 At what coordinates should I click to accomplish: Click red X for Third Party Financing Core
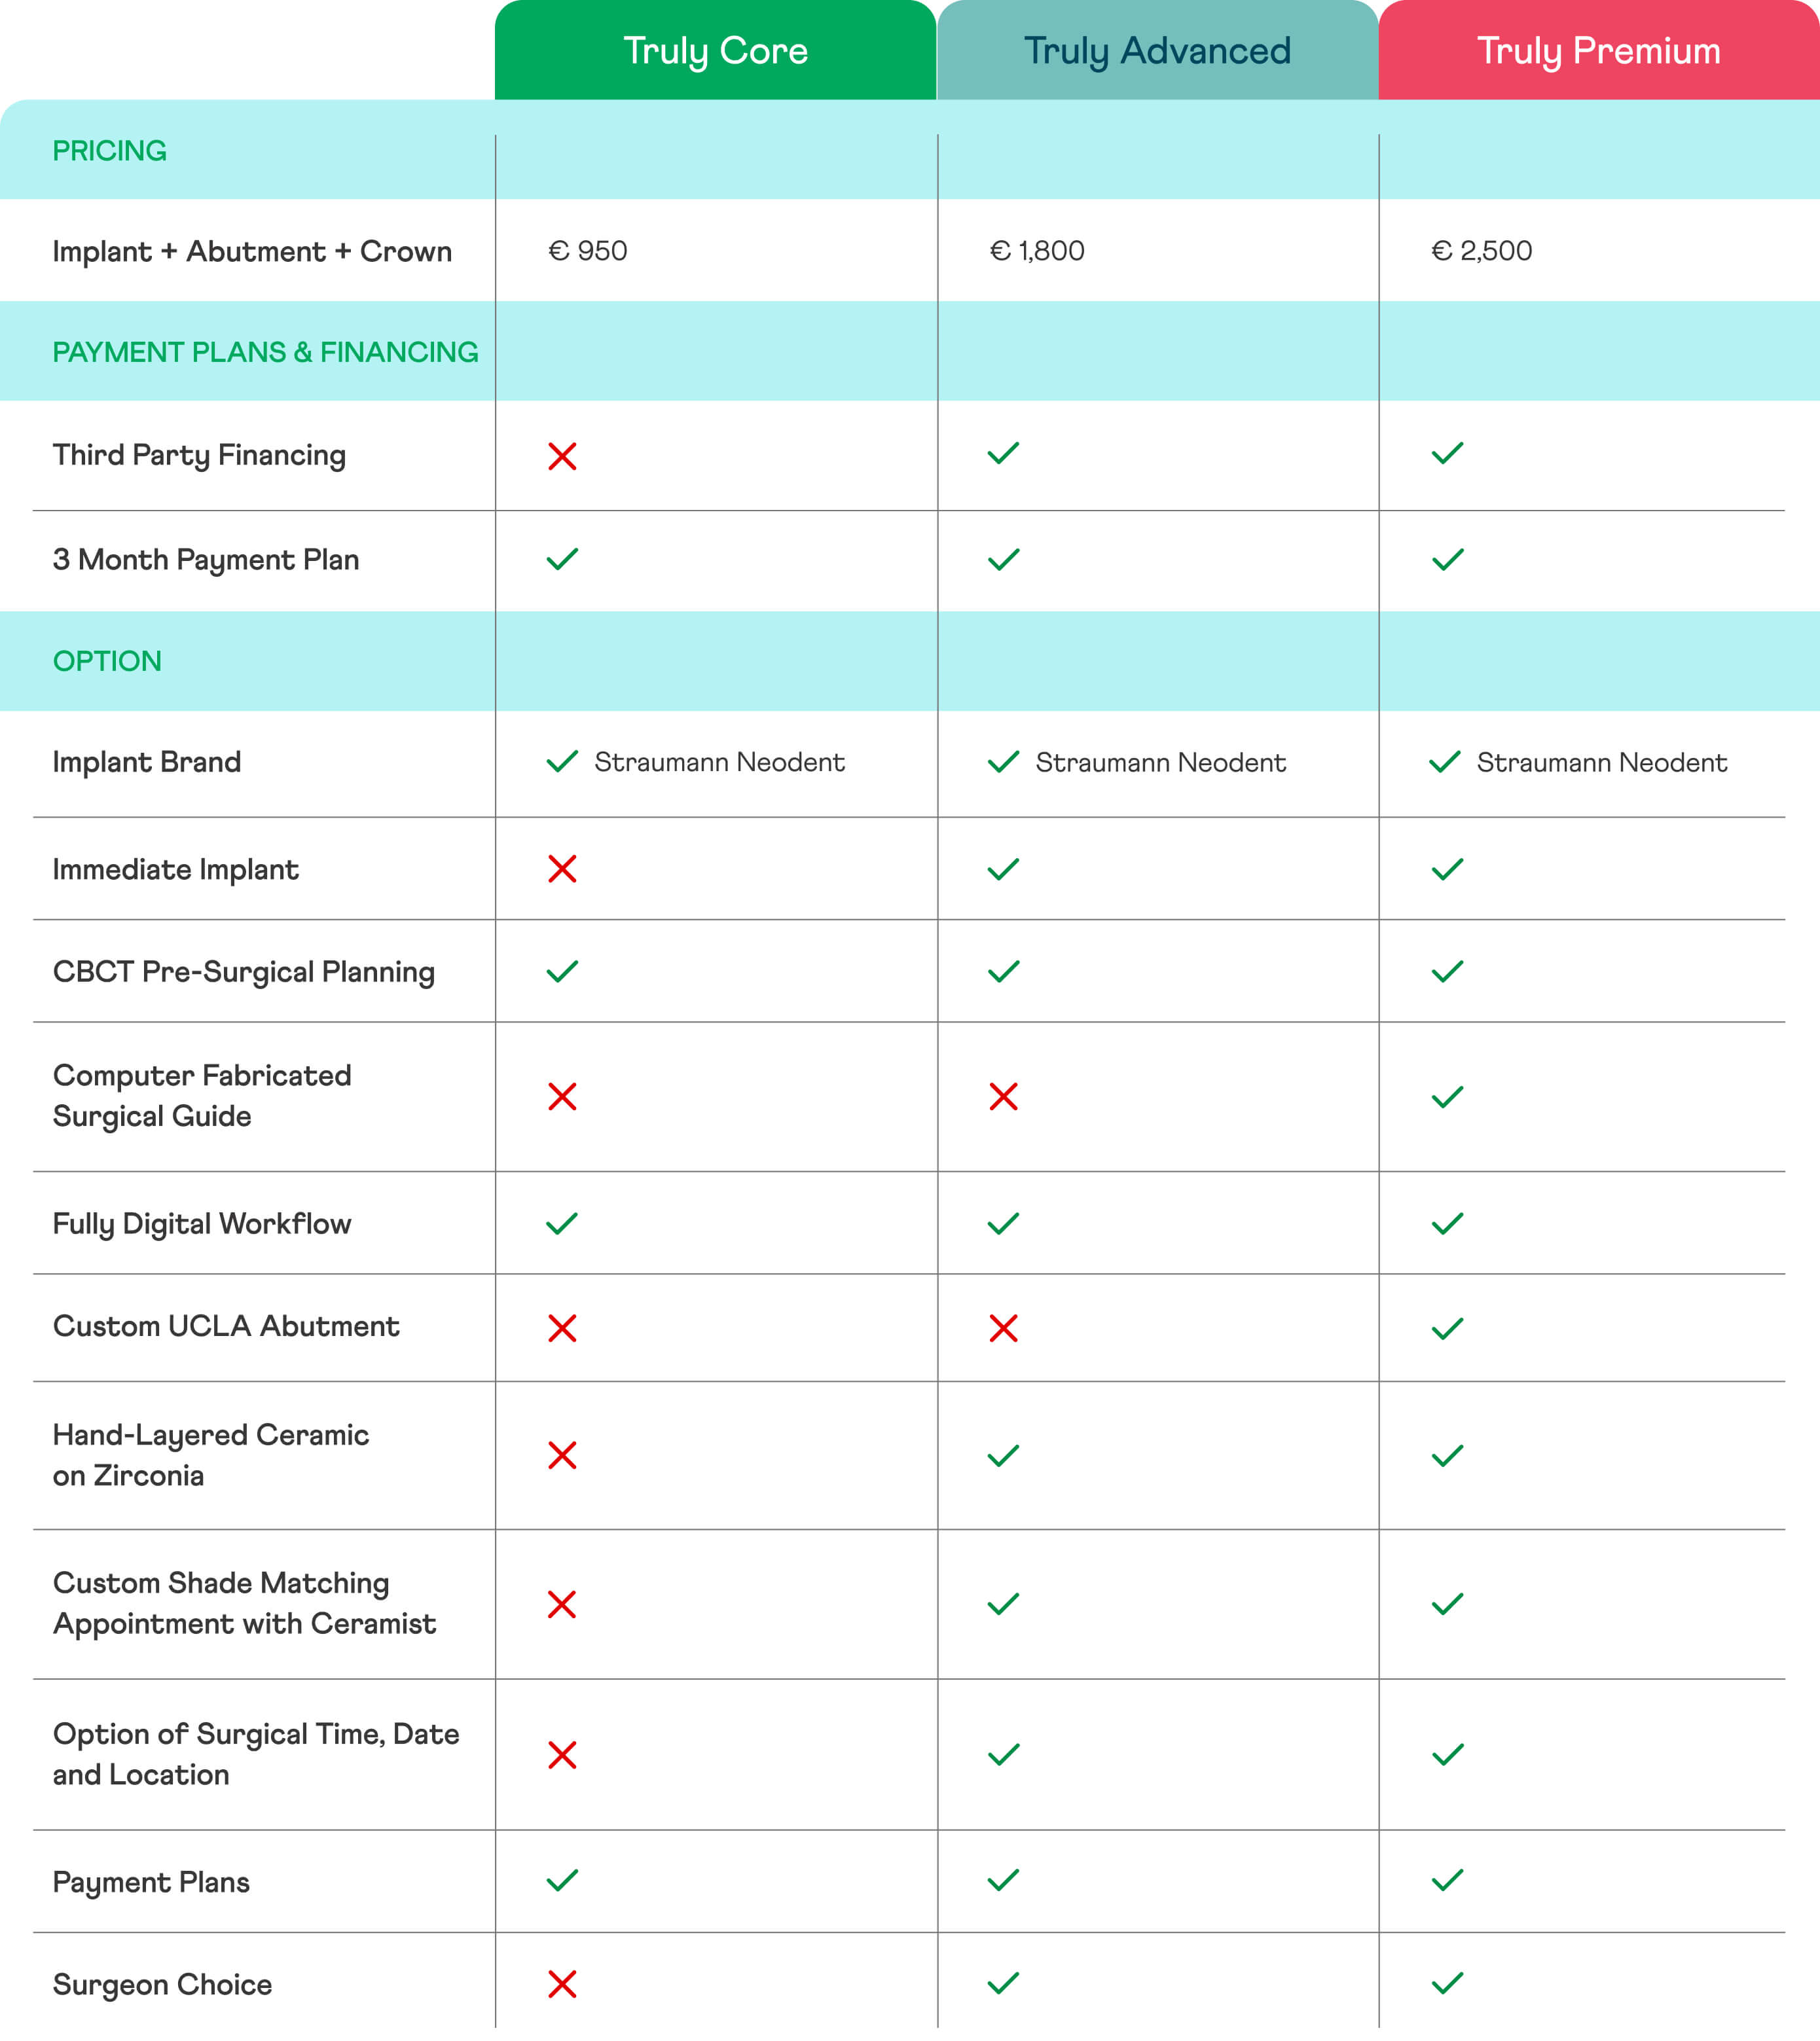[x=562, y=456]
